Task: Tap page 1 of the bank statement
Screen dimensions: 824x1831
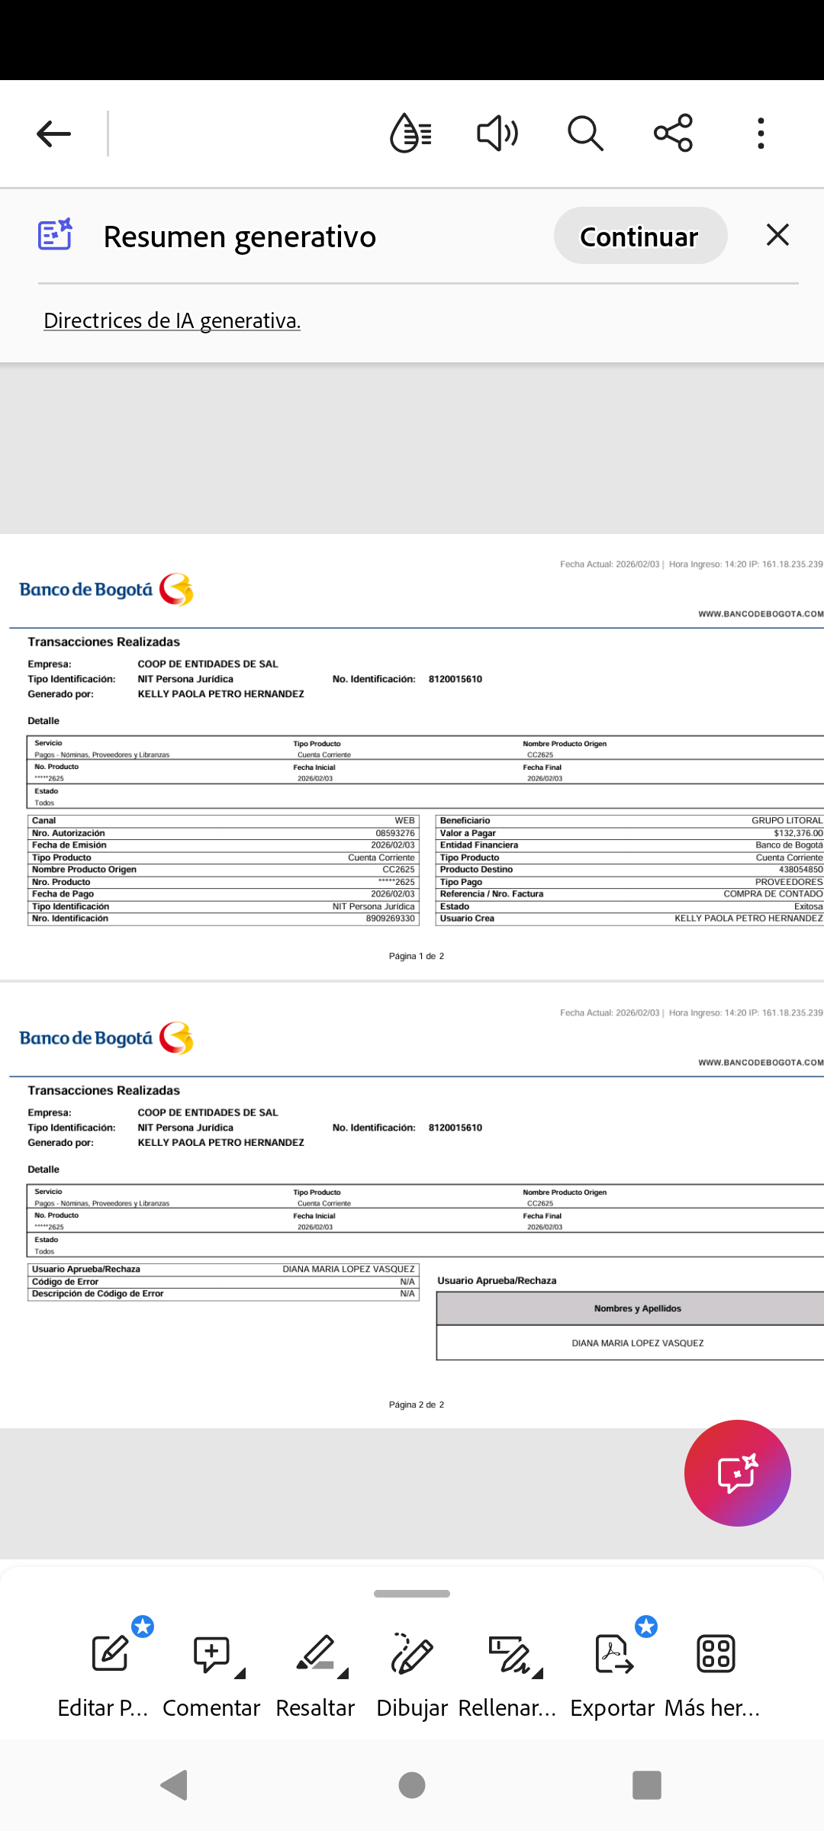Action: 412,757
